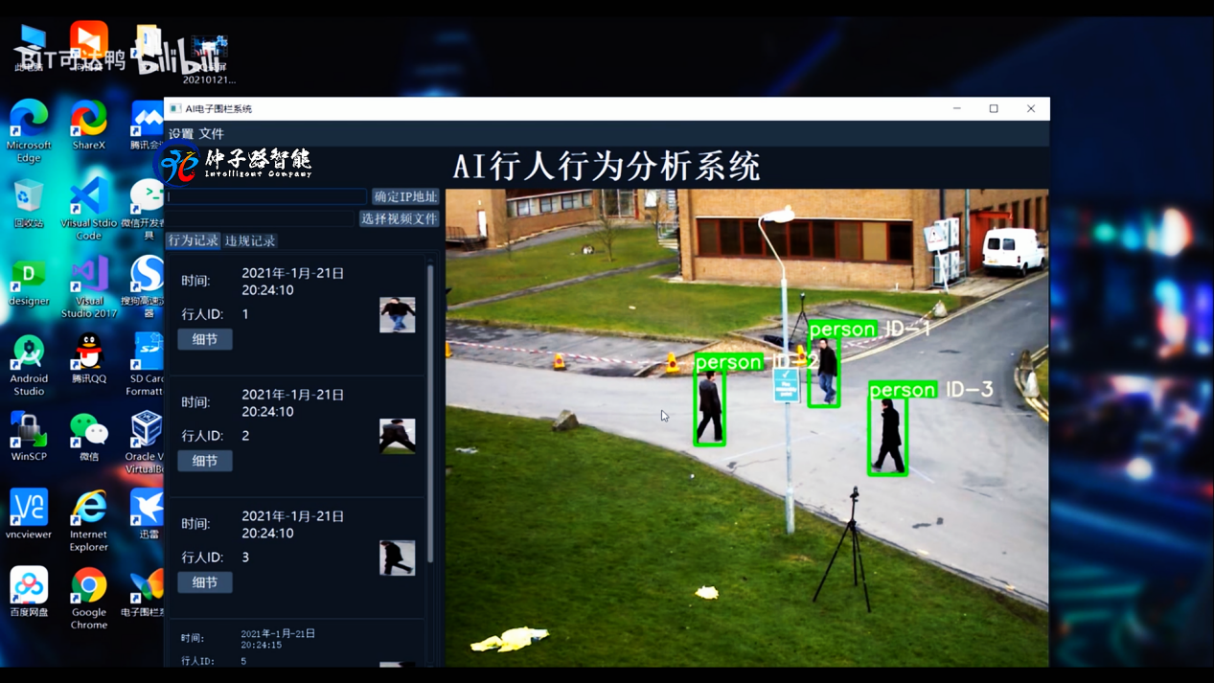
Task: Click the 确定IP地址 button
Action: (405, 196)
